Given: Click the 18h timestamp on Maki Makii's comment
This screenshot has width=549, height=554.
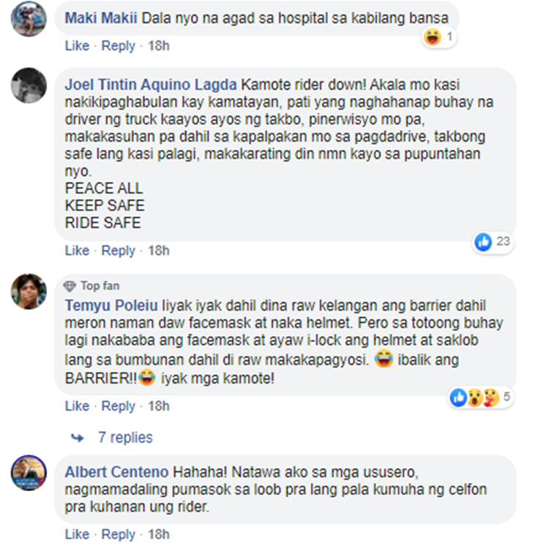Looking at the screenshot, I should pyautogui.click(x=159, y=46).
